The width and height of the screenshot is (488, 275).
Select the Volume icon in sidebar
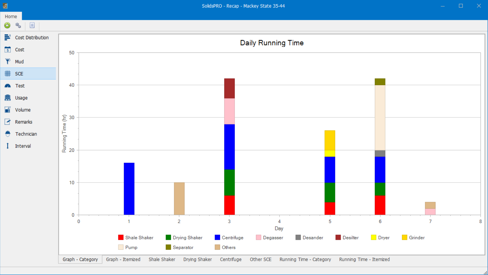8,110
